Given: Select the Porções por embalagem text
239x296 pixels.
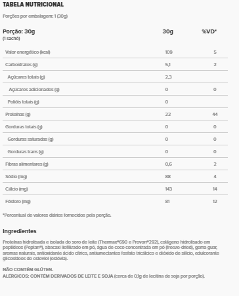Looking at the screenshot, I should [35, 16].
